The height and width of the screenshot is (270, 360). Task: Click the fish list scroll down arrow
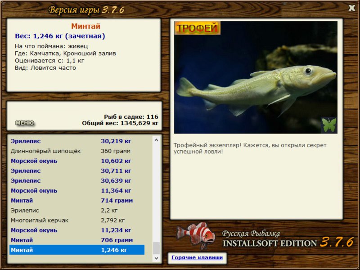(156, 258)
